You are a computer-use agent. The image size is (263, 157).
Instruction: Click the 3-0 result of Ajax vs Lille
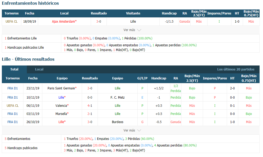99,22
